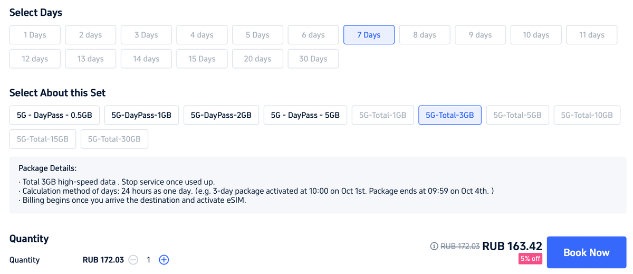The height and width of the screenshot is (274, 633).
Task: Click the Book Now button
Action: point(586,252)
